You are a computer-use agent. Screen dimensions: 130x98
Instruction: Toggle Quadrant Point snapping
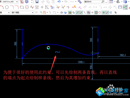pyautogui.click(x=100, y=12)
